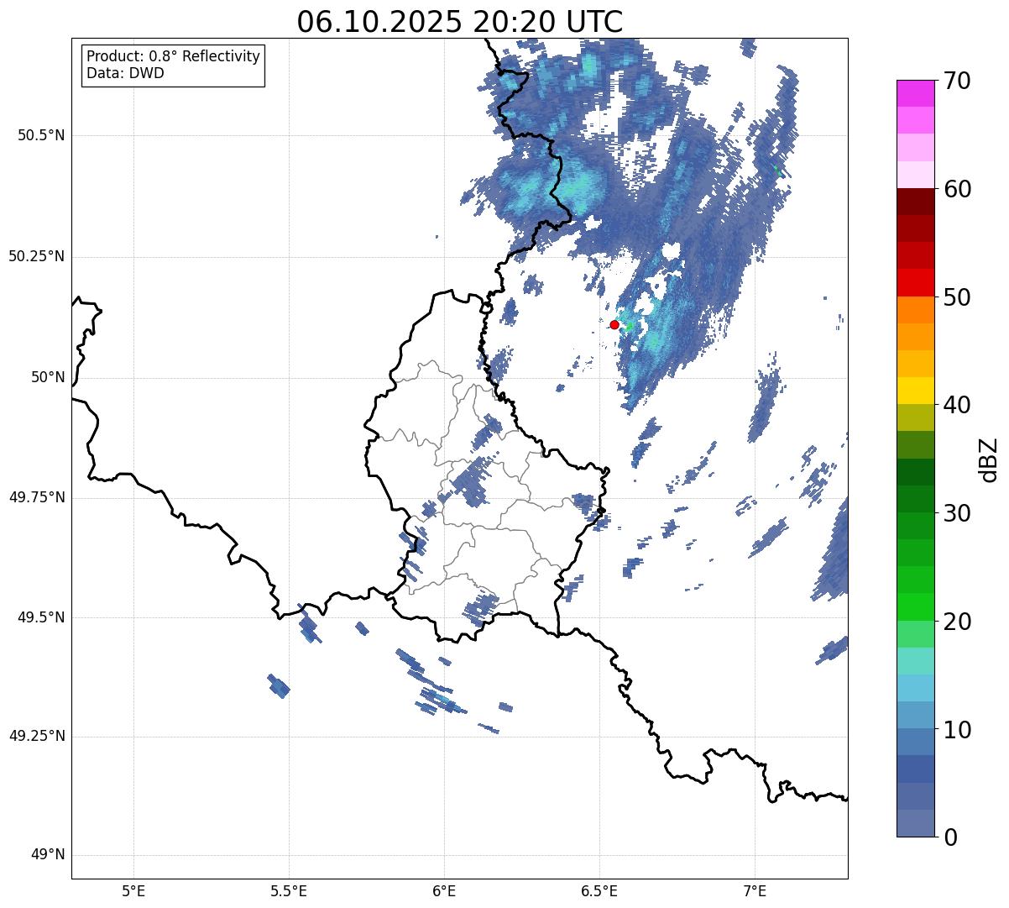Click the 06.10.2025 20:20 UTC title
1009x908 pixels.
460,21
